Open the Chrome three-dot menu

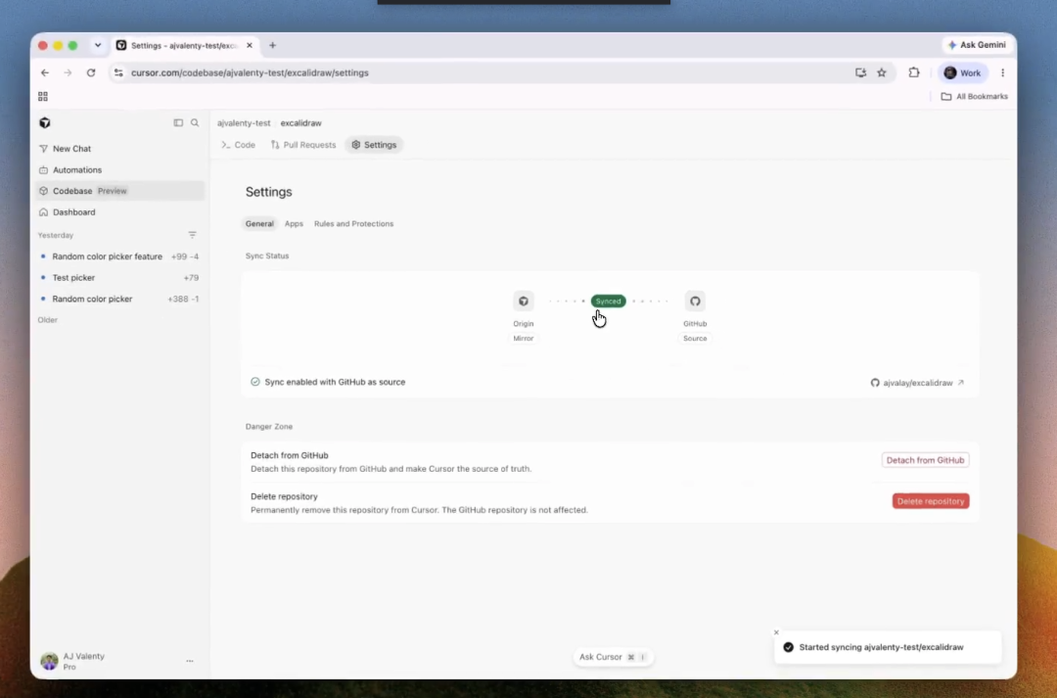click(x=1002, y=72)
